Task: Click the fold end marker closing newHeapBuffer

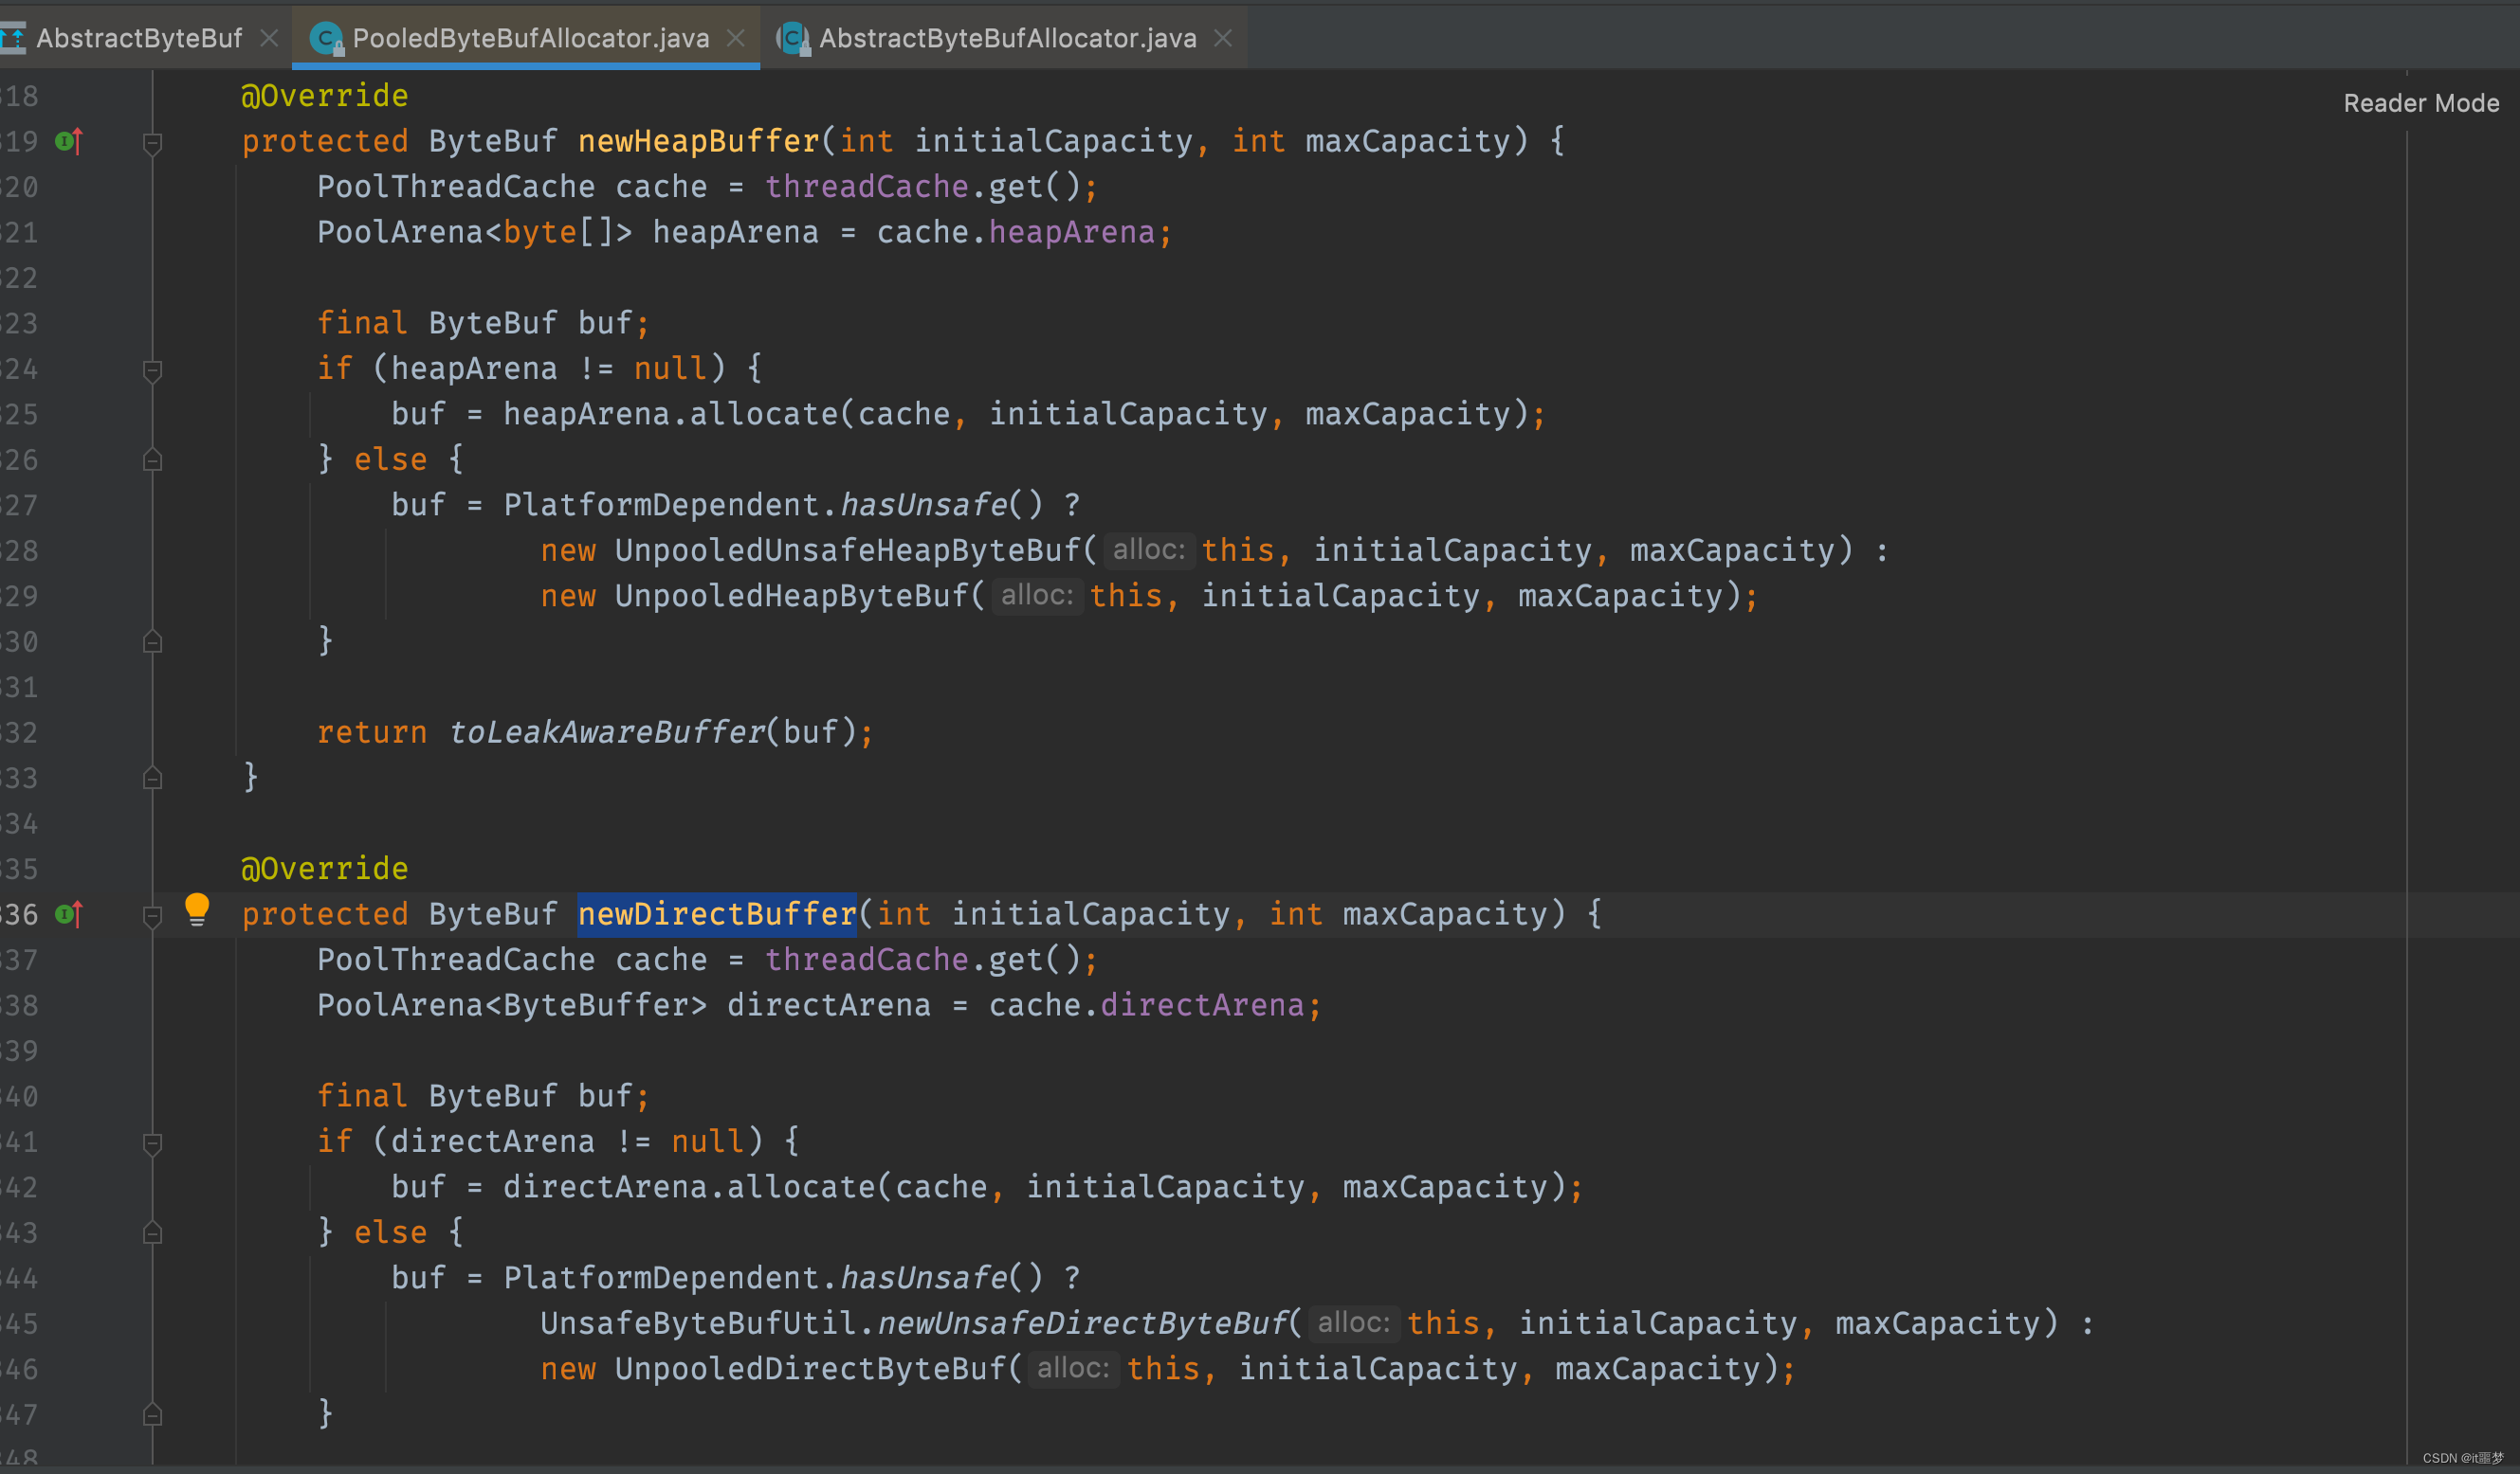Action: (x=152, y=779)
